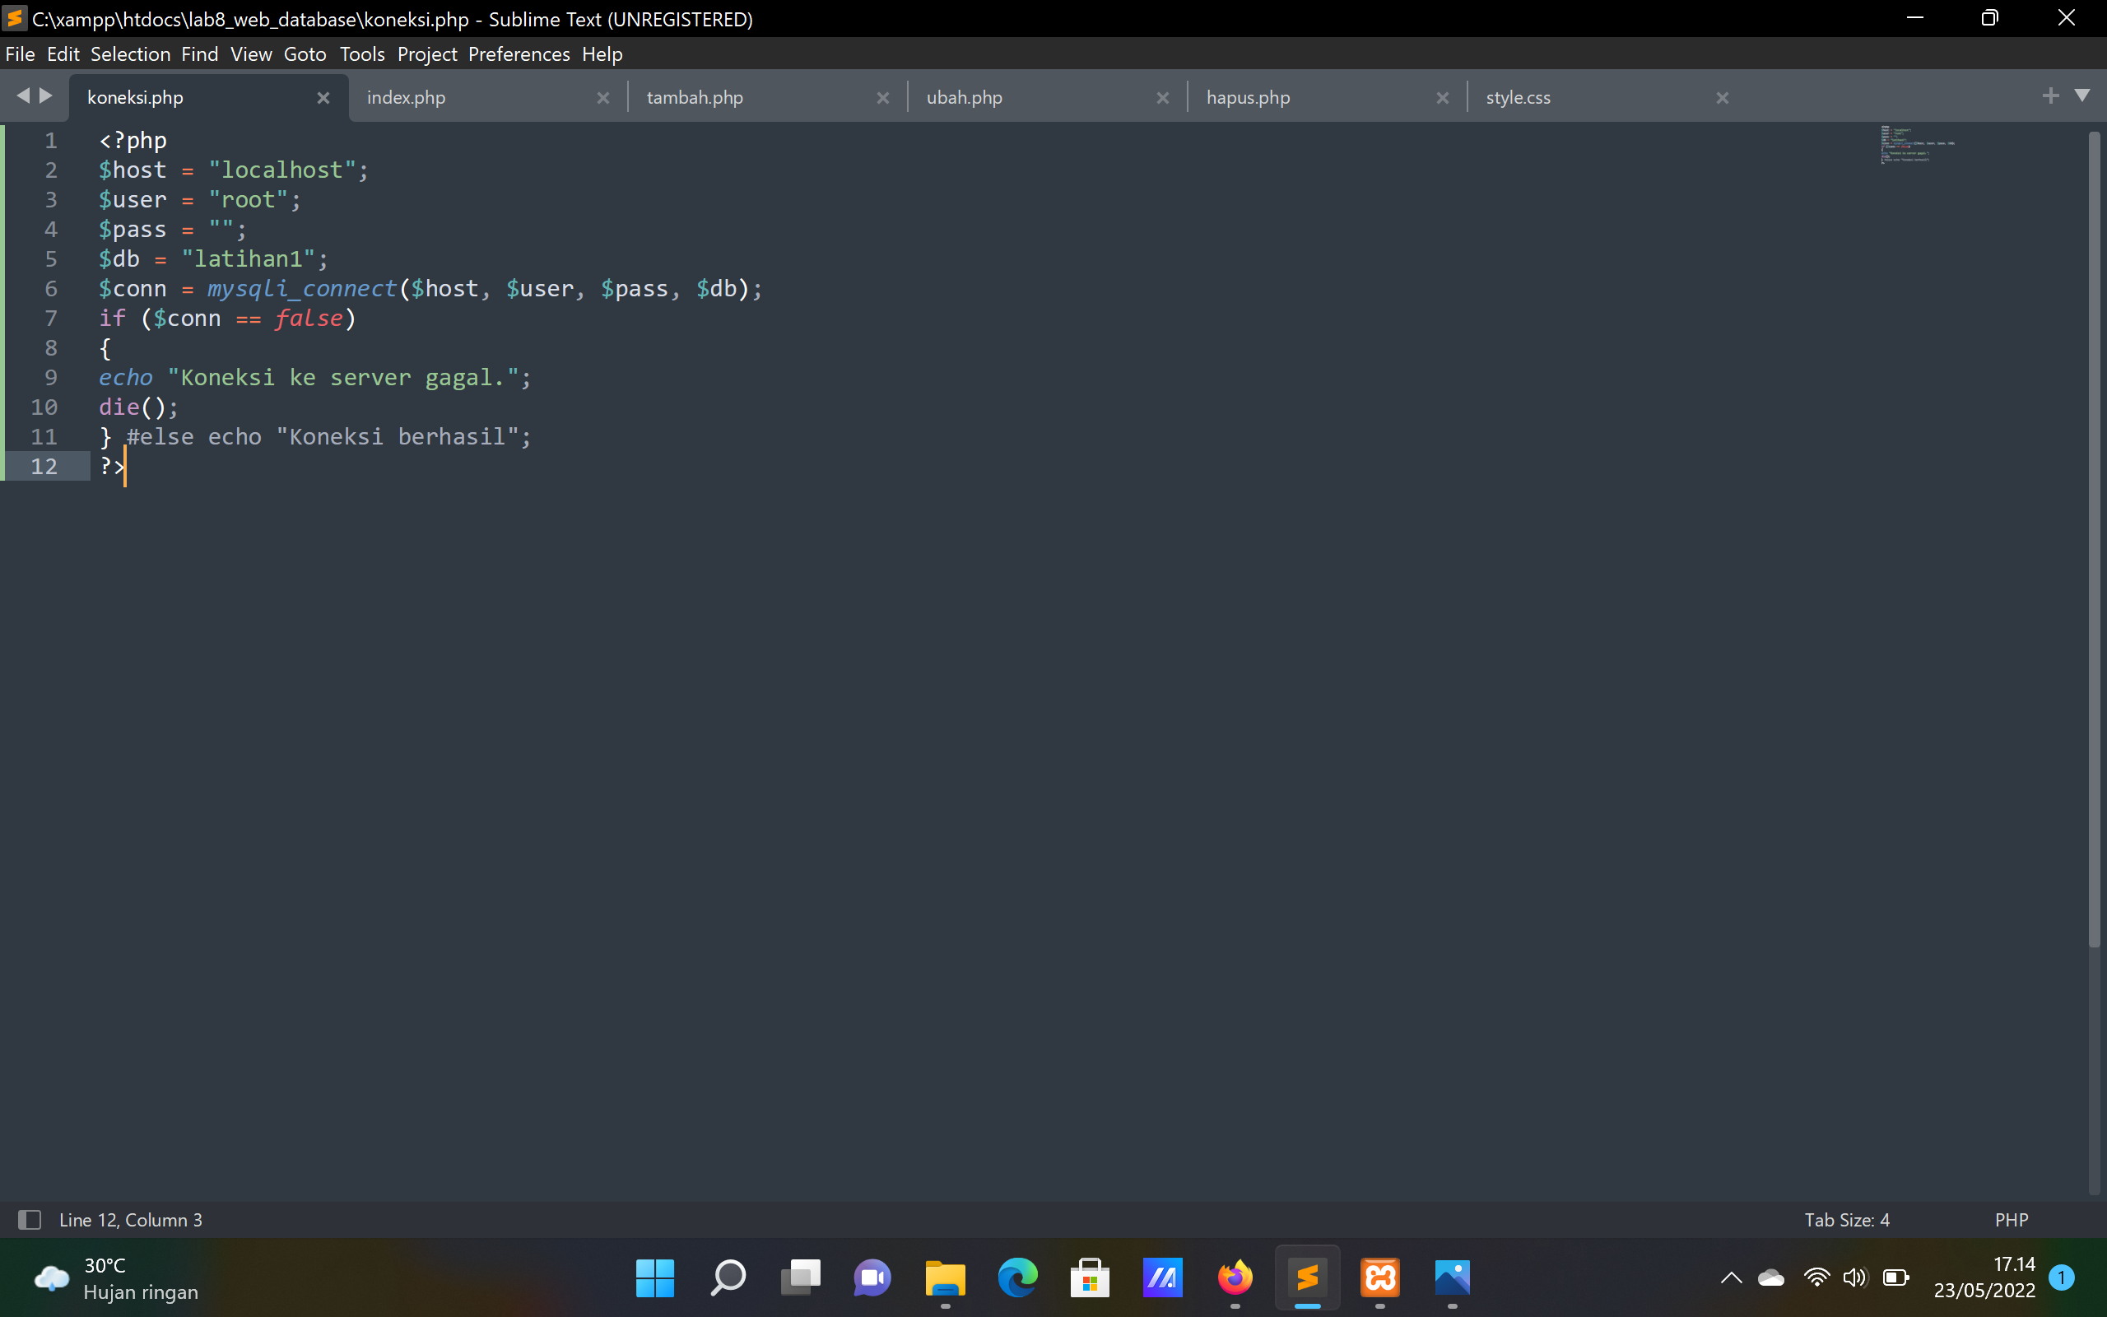Add a new tab with plus icon
Viewport: 2107px width, 1317px height.
click(2050, 95)
